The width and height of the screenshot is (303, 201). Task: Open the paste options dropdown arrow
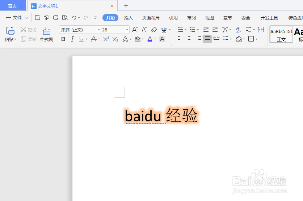click(16, 39)
